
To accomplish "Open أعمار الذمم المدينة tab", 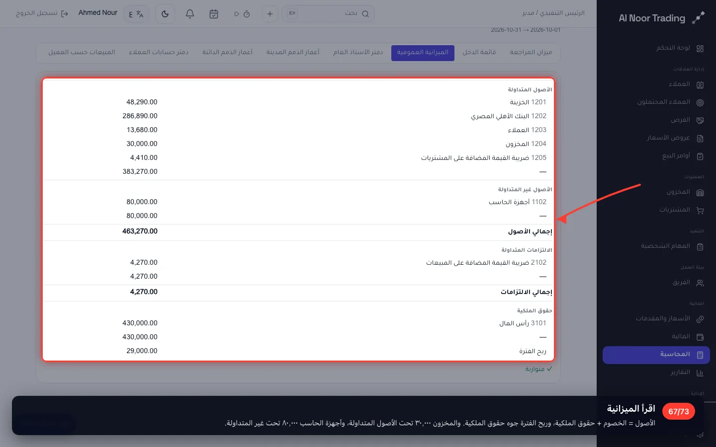I will pyautogui.click(x=293, y=52).
